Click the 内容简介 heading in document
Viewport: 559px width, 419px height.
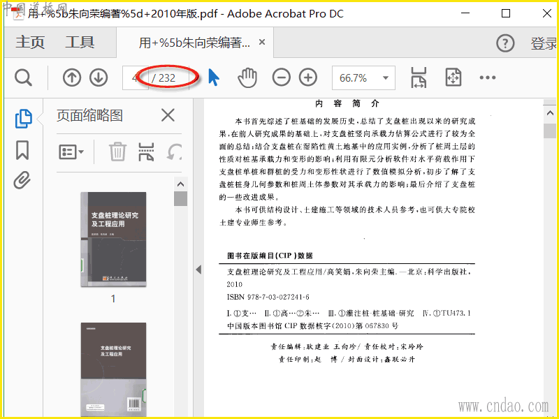pos(347,103)
